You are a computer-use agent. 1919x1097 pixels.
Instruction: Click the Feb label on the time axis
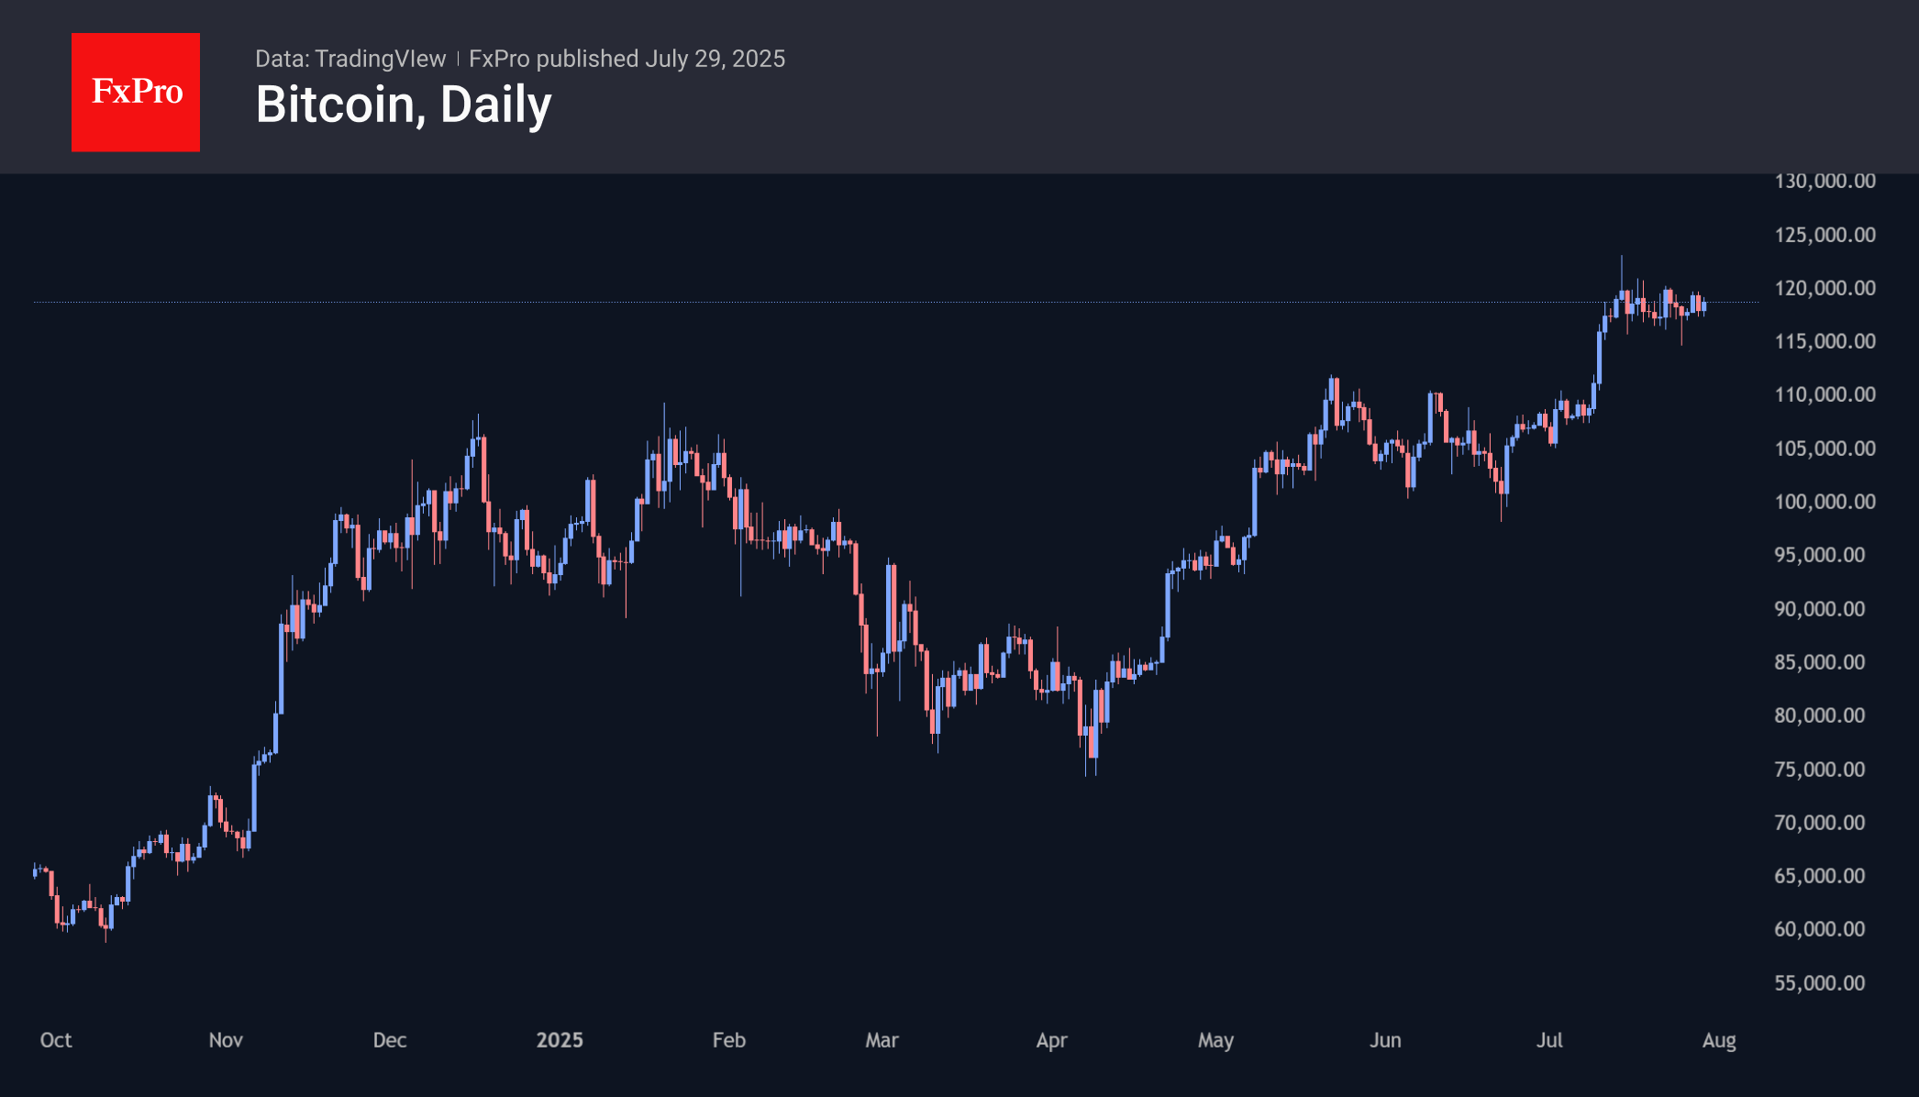[x=729, y=1040]
